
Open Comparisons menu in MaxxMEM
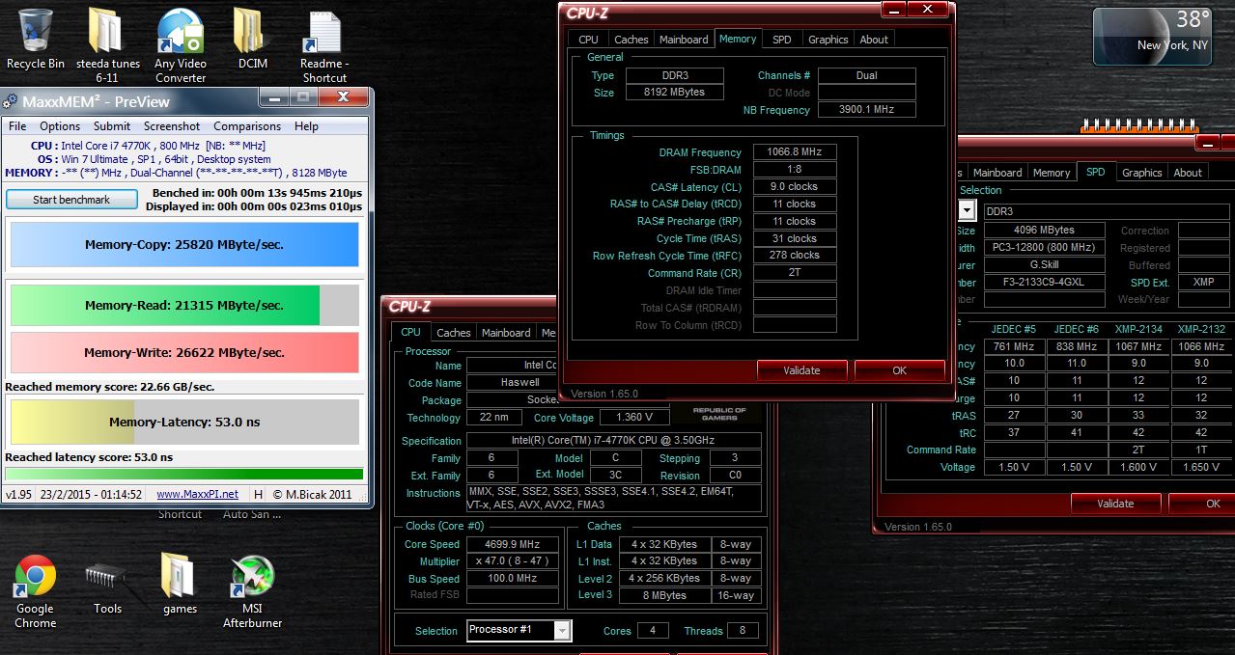pyautogui.click(x=247, y=126)
